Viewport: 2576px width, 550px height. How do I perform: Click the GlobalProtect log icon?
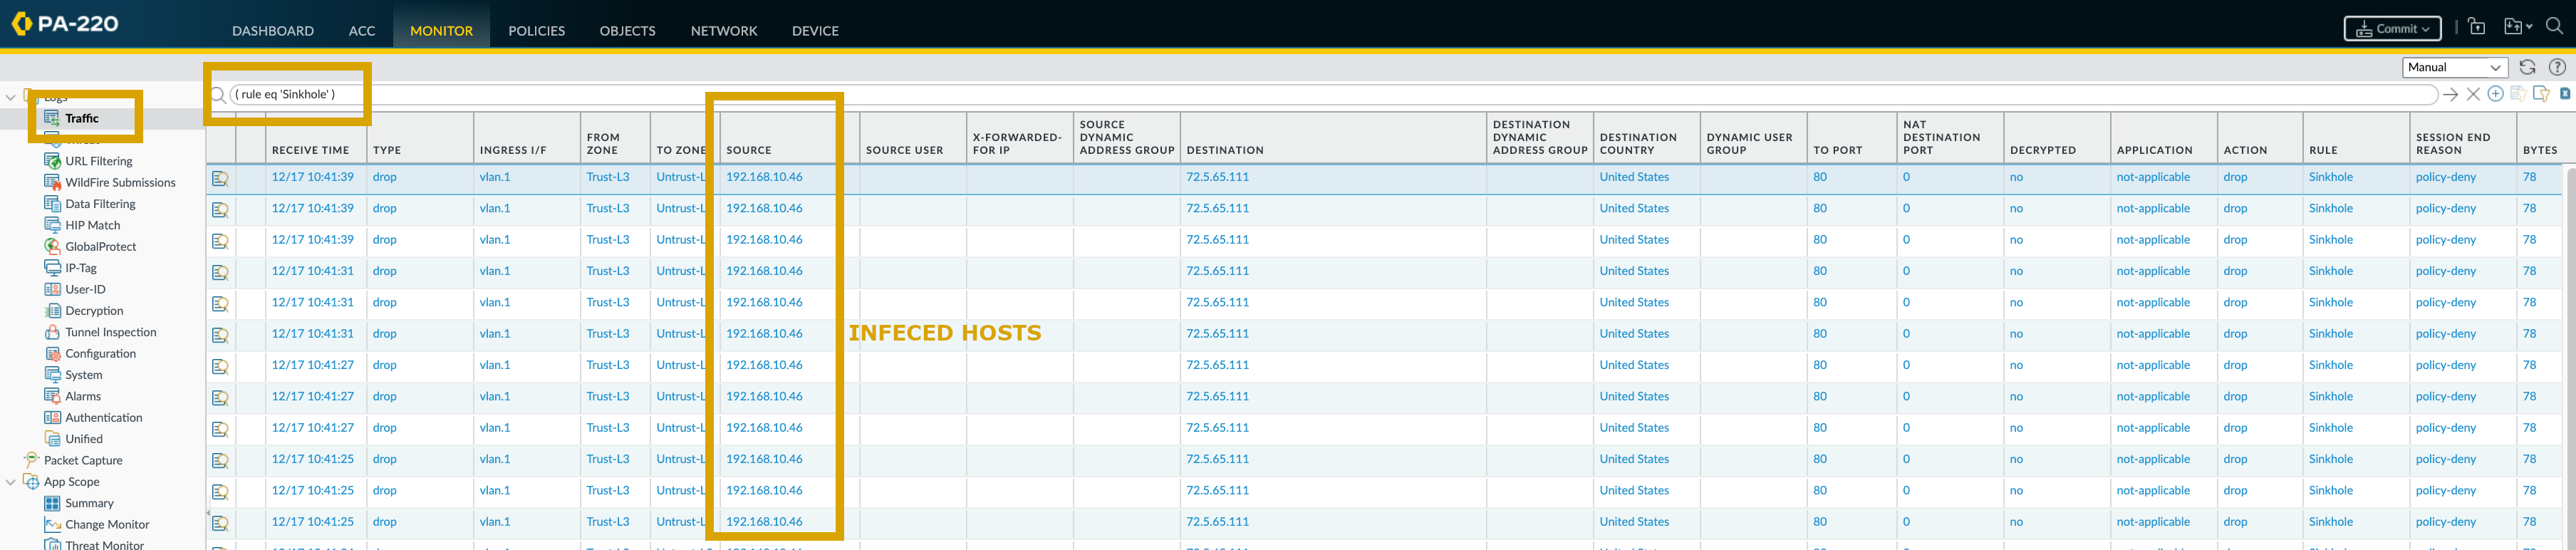pos(53,246)
